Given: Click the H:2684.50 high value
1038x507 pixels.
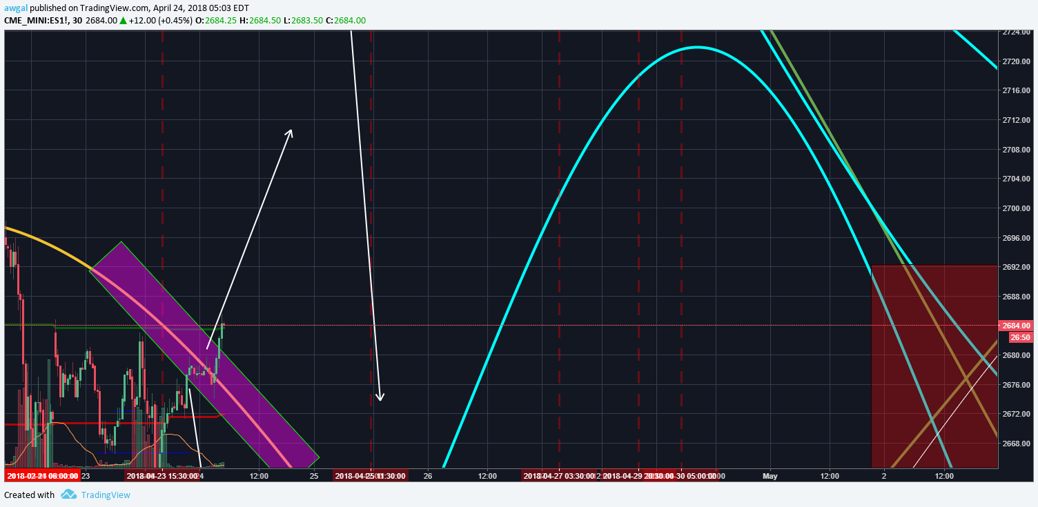Looking at the screenshot, I should tap(260, 21).
